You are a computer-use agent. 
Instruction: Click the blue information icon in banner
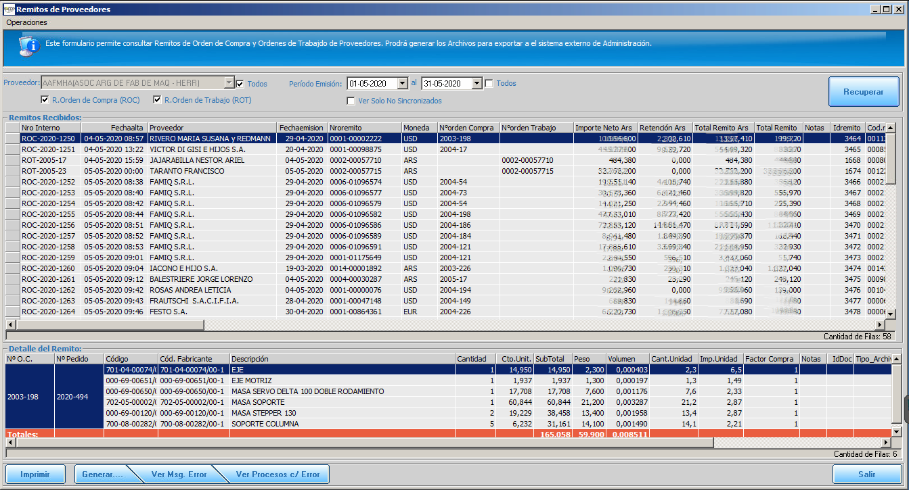[x=28, y=46]
